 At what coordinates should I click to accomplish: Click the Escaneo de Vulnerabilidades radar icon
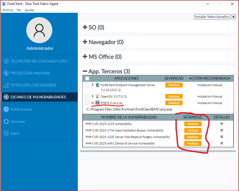point(6,97)
